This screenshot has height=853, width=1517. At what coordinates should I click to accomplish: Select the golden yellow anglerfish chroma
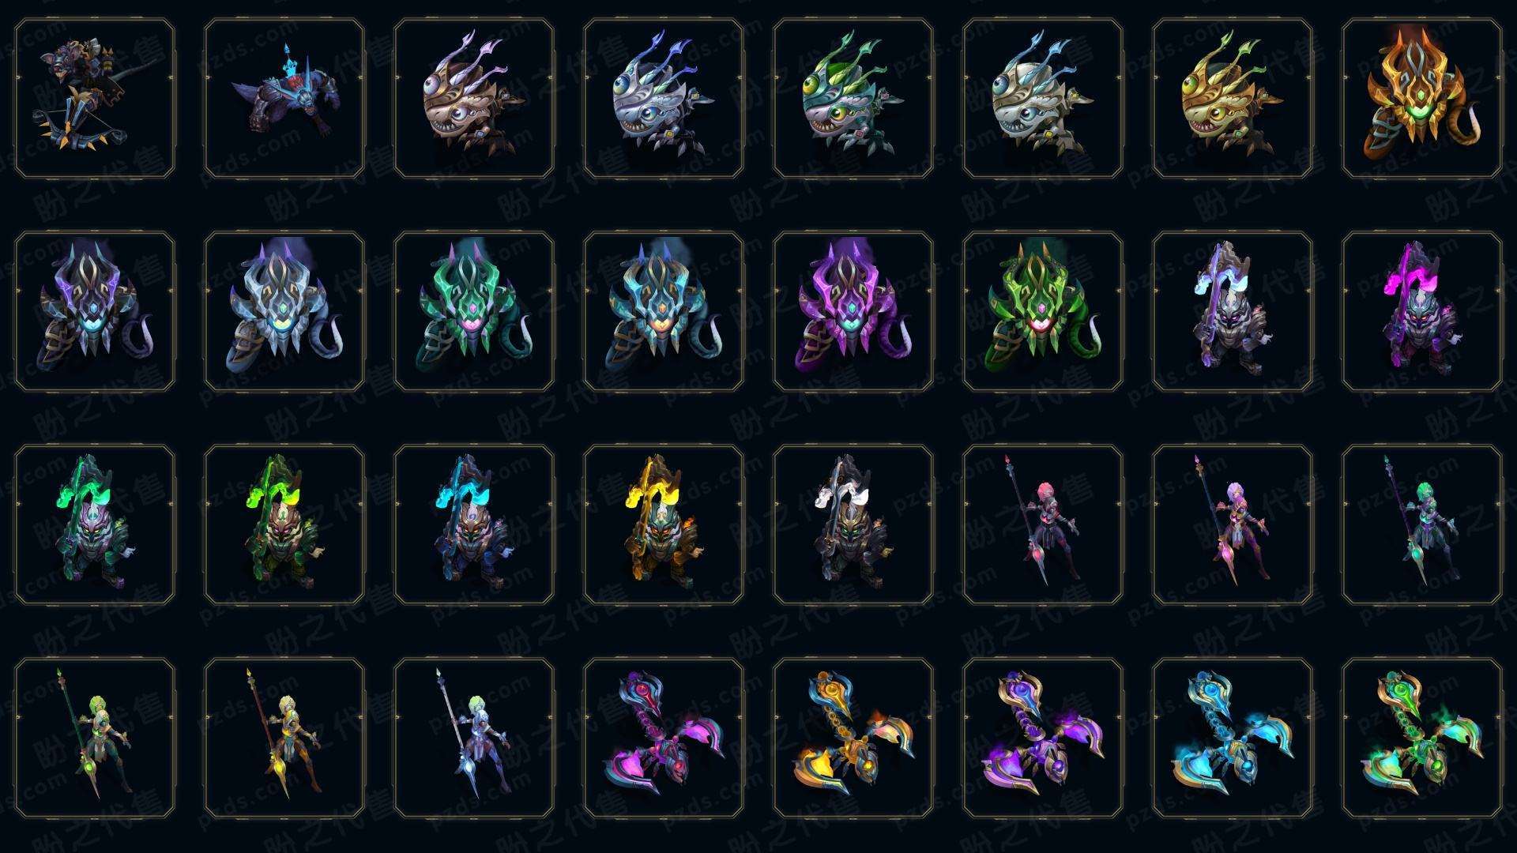(x=1233, y=99)
